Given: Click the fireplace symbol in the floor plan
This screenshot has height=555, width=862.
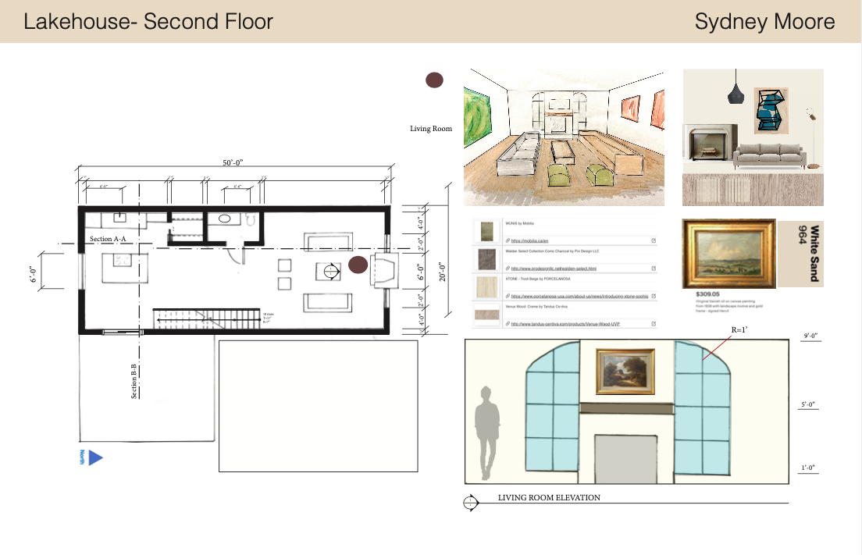Looking at the screenshot, I should pyautogui.click(x=383, y=271).
